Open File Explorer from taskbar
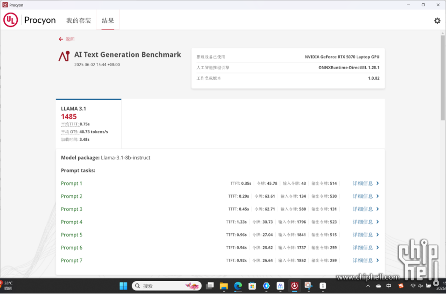 [224, 286]
